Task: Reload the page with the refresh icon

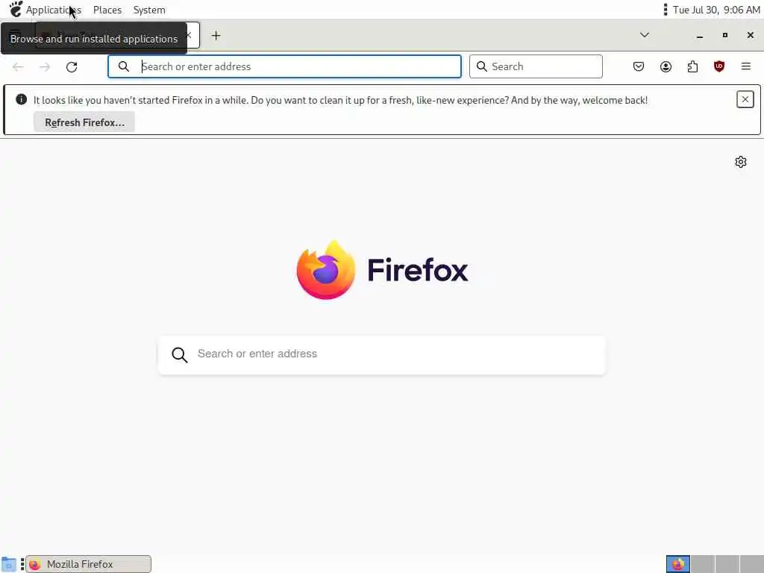Action: (72, 66)
